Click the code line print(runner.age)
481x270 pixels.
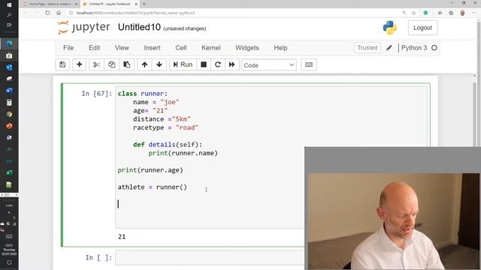coord(150,170)
